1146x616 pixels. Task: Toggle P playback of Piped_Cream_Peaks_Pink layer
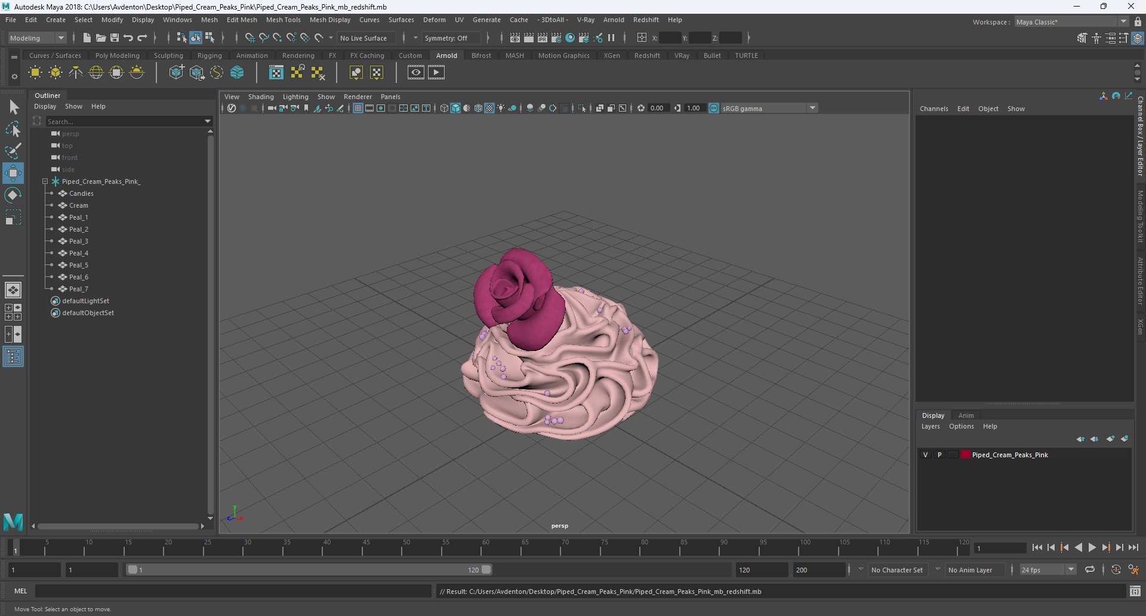[939, 455]
